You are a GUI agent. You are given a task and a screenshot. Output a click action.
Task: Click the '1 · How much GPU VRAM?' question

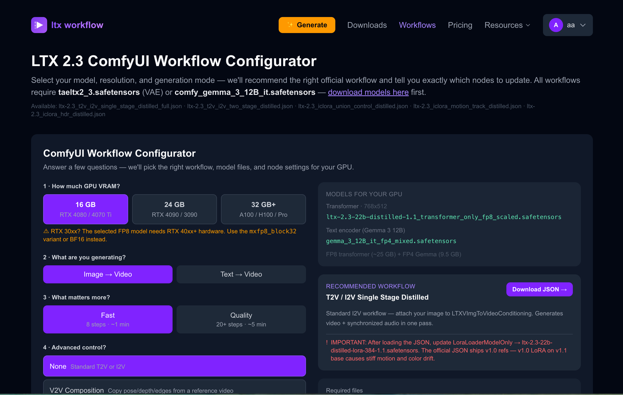(82, 186)
